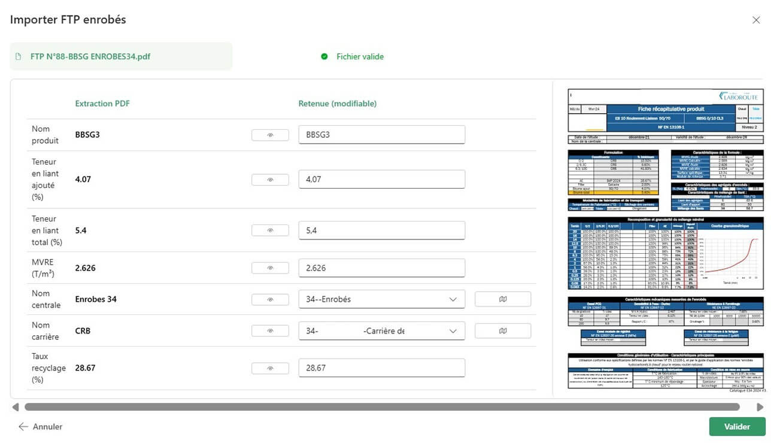Click the extracted value Enrobes 34
Image resolution: width=771 pixels, height=443 pixels.
tap(96, 299)
